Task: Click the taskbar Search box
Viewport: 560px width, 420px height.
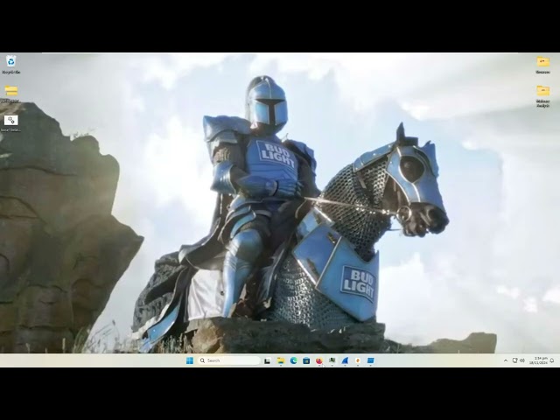Action: [x=229, y=360]
